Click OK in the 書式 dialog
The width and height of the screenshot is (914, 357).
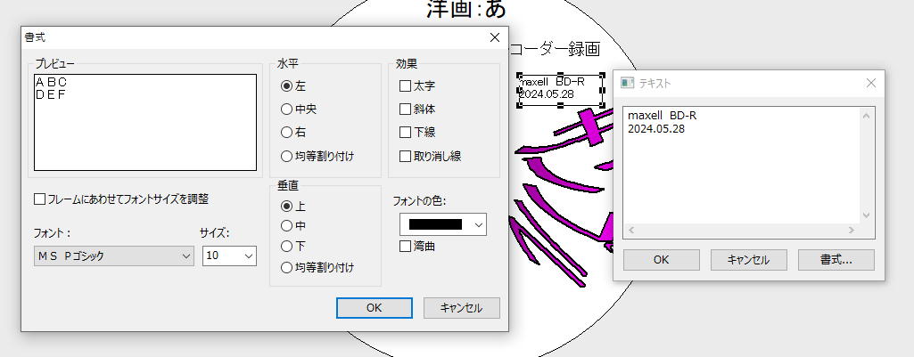tap(375, 308)
